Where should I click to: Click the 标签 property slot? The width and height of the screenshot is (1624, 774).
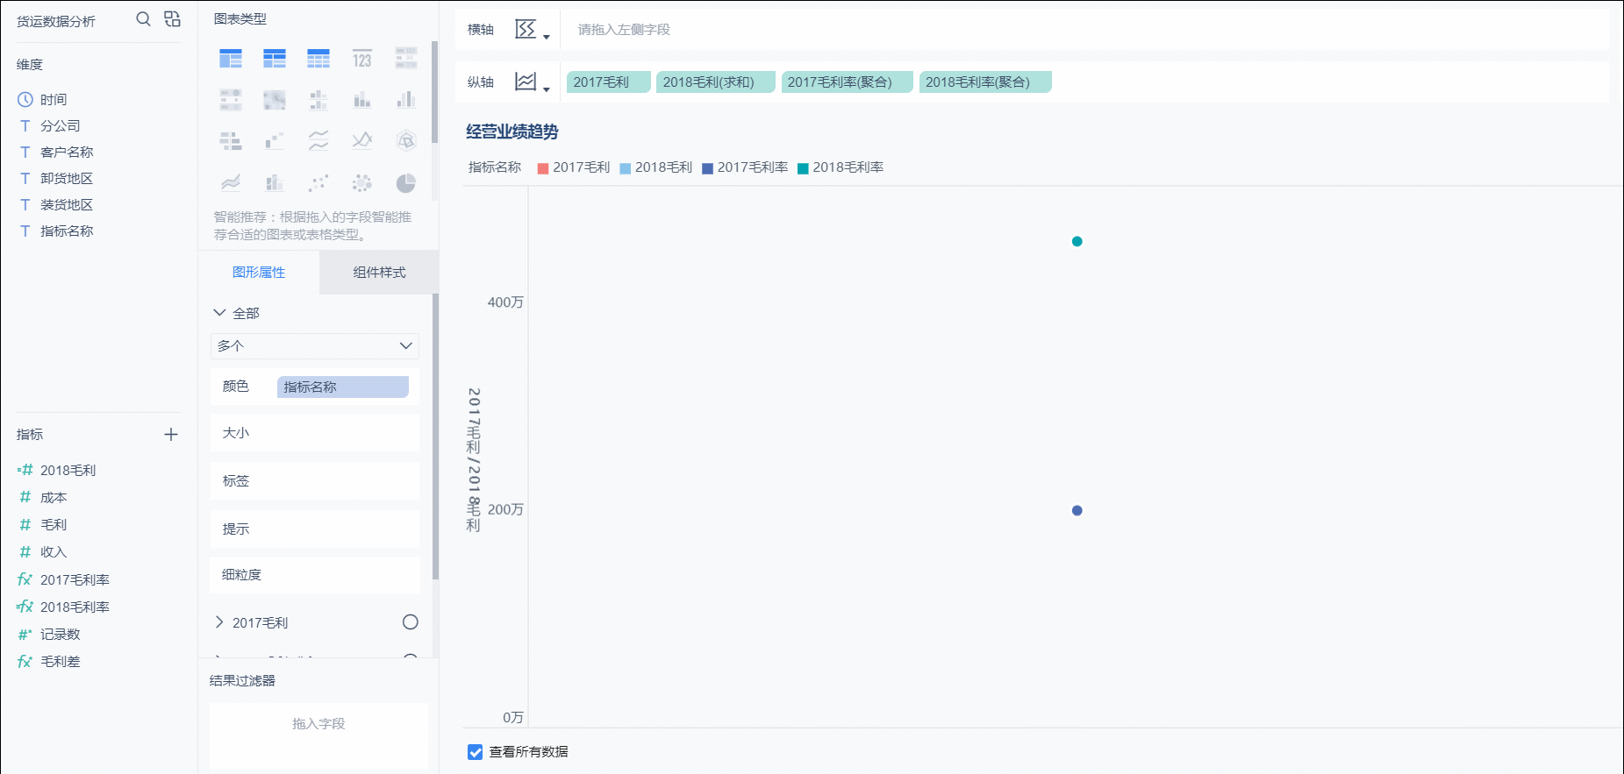[x=315, y=481]
